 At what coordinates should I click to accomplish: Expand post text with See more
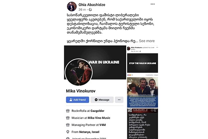[x=147, y=41]
